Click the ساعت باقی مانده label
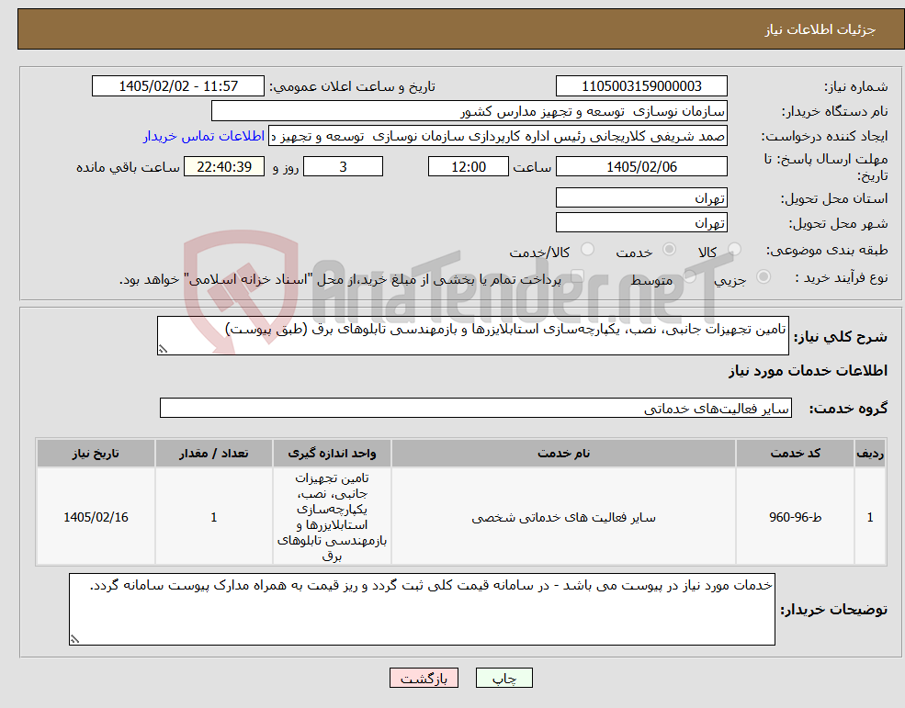This screenshot has height=708, width=905. (x=128, y=167)
